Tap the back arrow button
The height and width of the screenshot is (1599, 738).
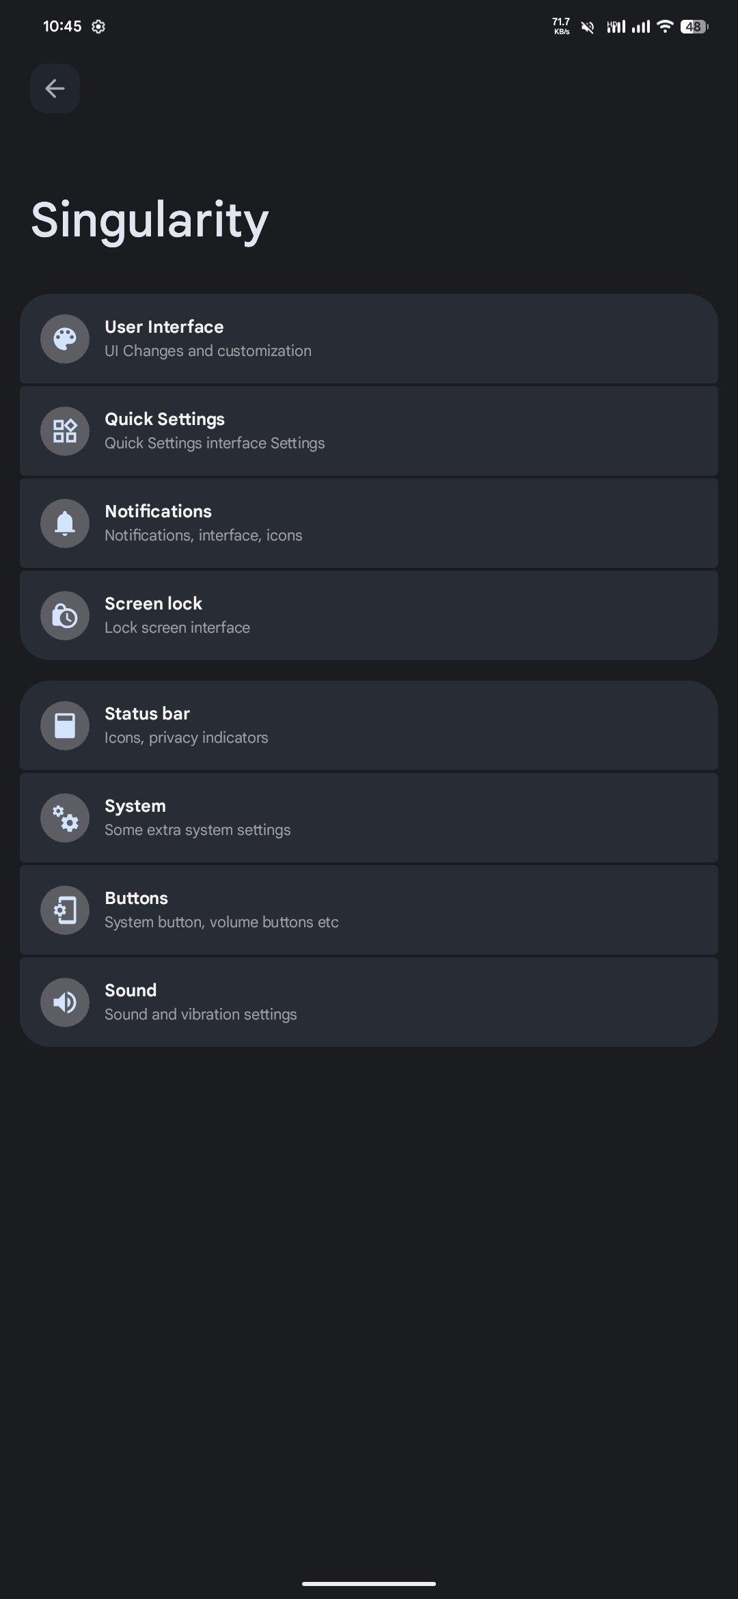tap(55, 88)
